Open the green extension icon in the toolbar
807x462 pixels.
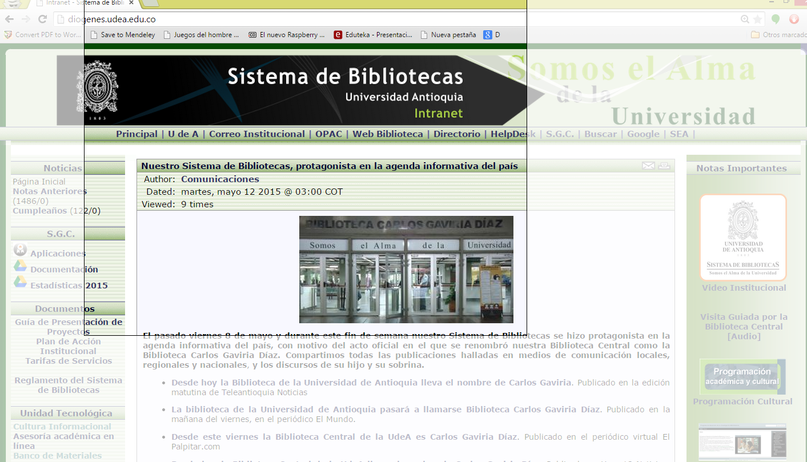click(776, 19)
